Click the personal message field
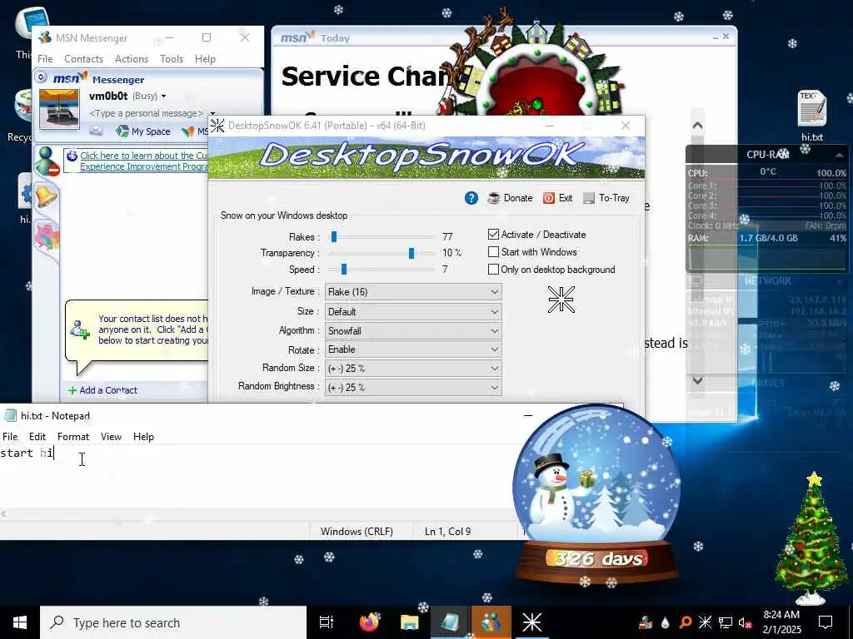 point(145,113)
